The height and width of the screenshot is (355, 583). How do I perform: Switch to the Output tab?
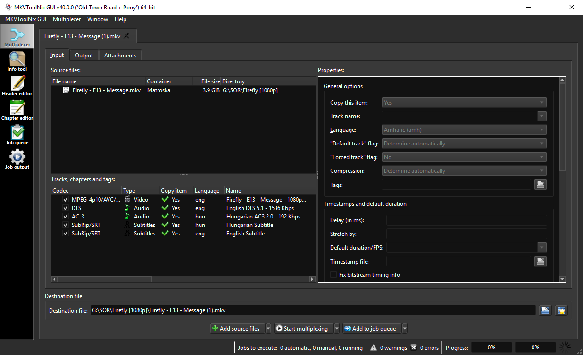[84, 56]
